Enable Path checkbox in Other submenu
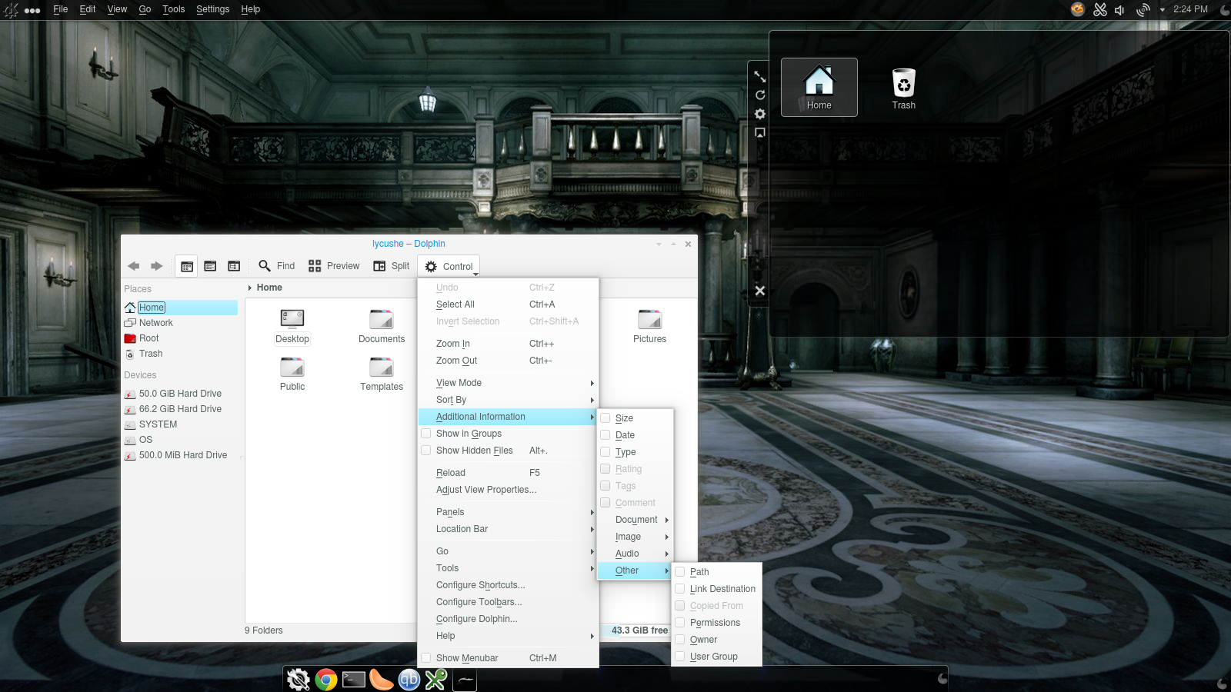The height and width of the screenshot is (692, 1231). pyautogui.click(x=680, y=572)
